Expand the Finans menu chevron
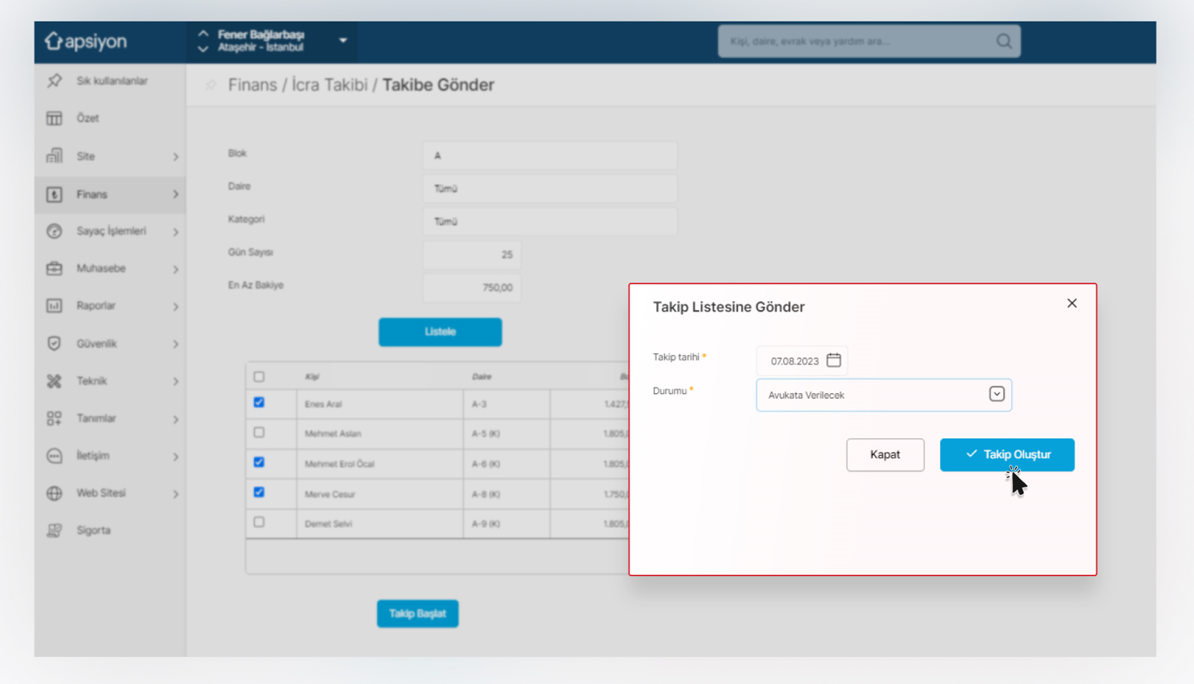 [175, 195]
